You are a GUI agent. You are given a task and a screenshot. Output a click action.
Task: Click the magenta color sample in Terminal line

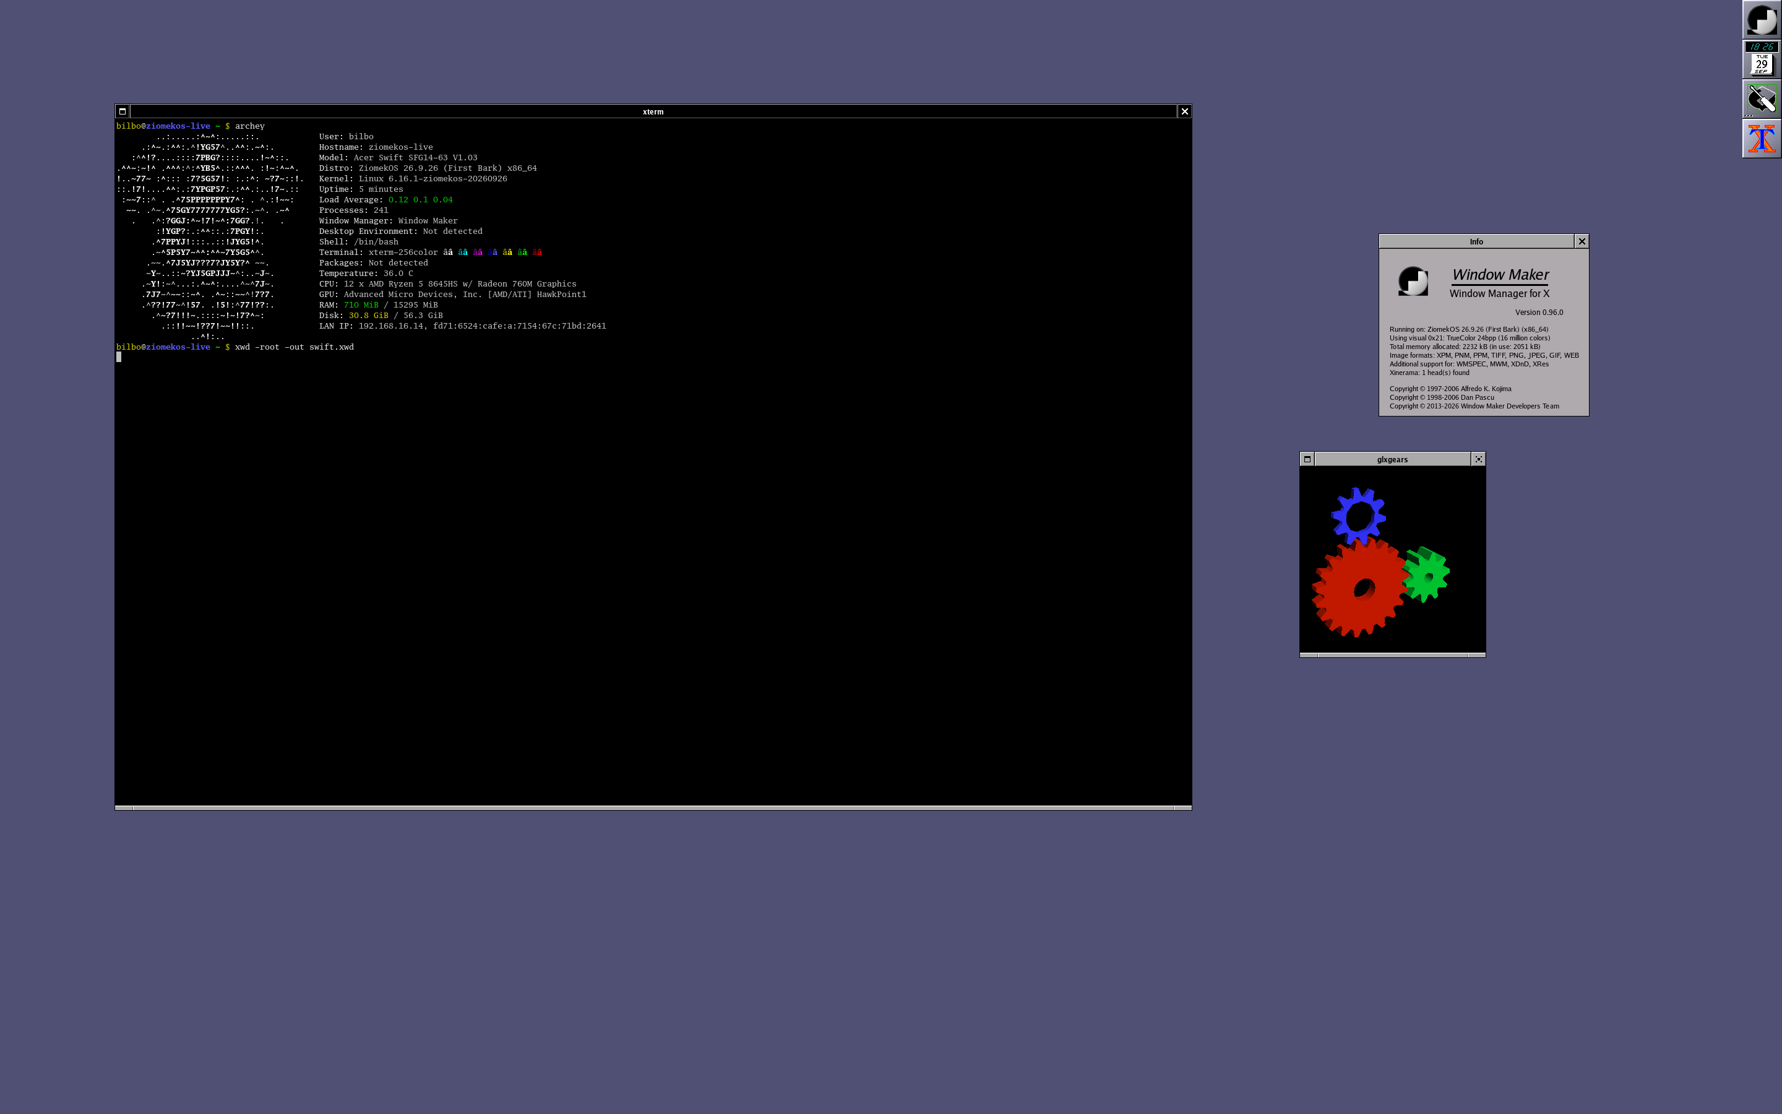477,252
